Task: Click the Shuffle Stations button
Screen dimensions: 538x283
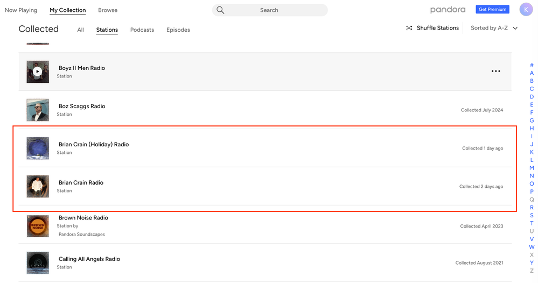Action: (x=432, y=28)
